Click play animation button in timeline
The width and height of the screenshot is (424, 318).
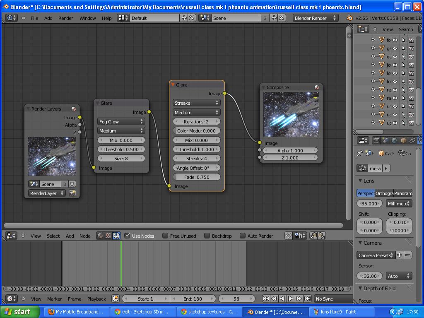290,299
